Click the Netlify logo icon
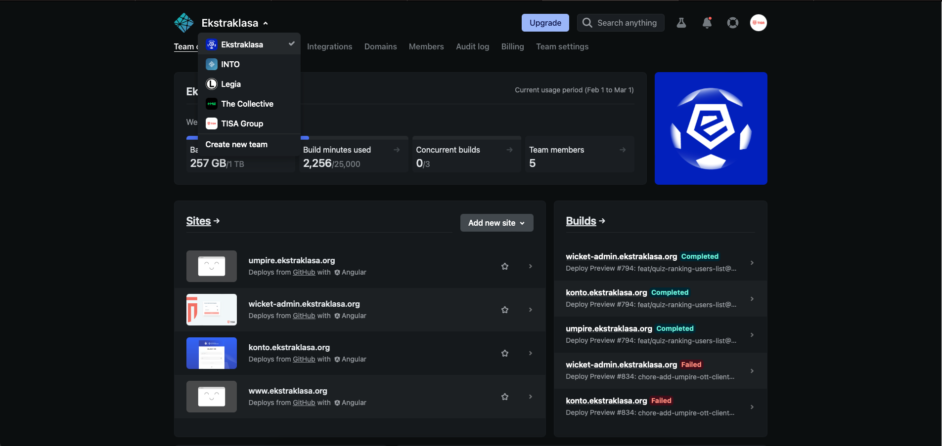Viewport: 942px width, 446px height. [x=184, y=23]
